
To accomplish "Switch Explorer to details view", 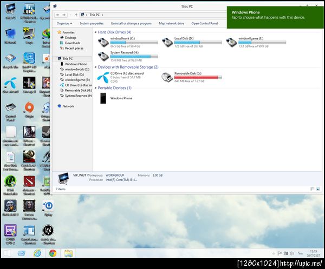I will point(313,189).
